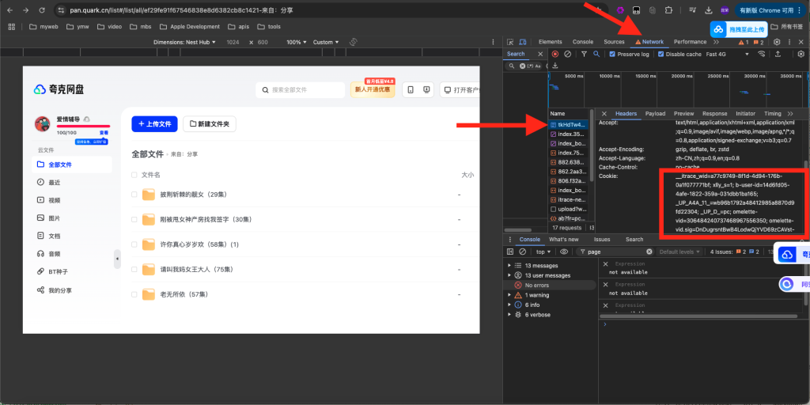Open the Payload tab
810x405 pixels.
pyautogui.click(x=655, y=114)
